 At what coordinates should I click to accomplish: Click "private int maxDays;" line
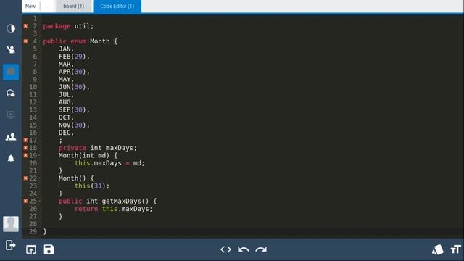tap(98, 148)
